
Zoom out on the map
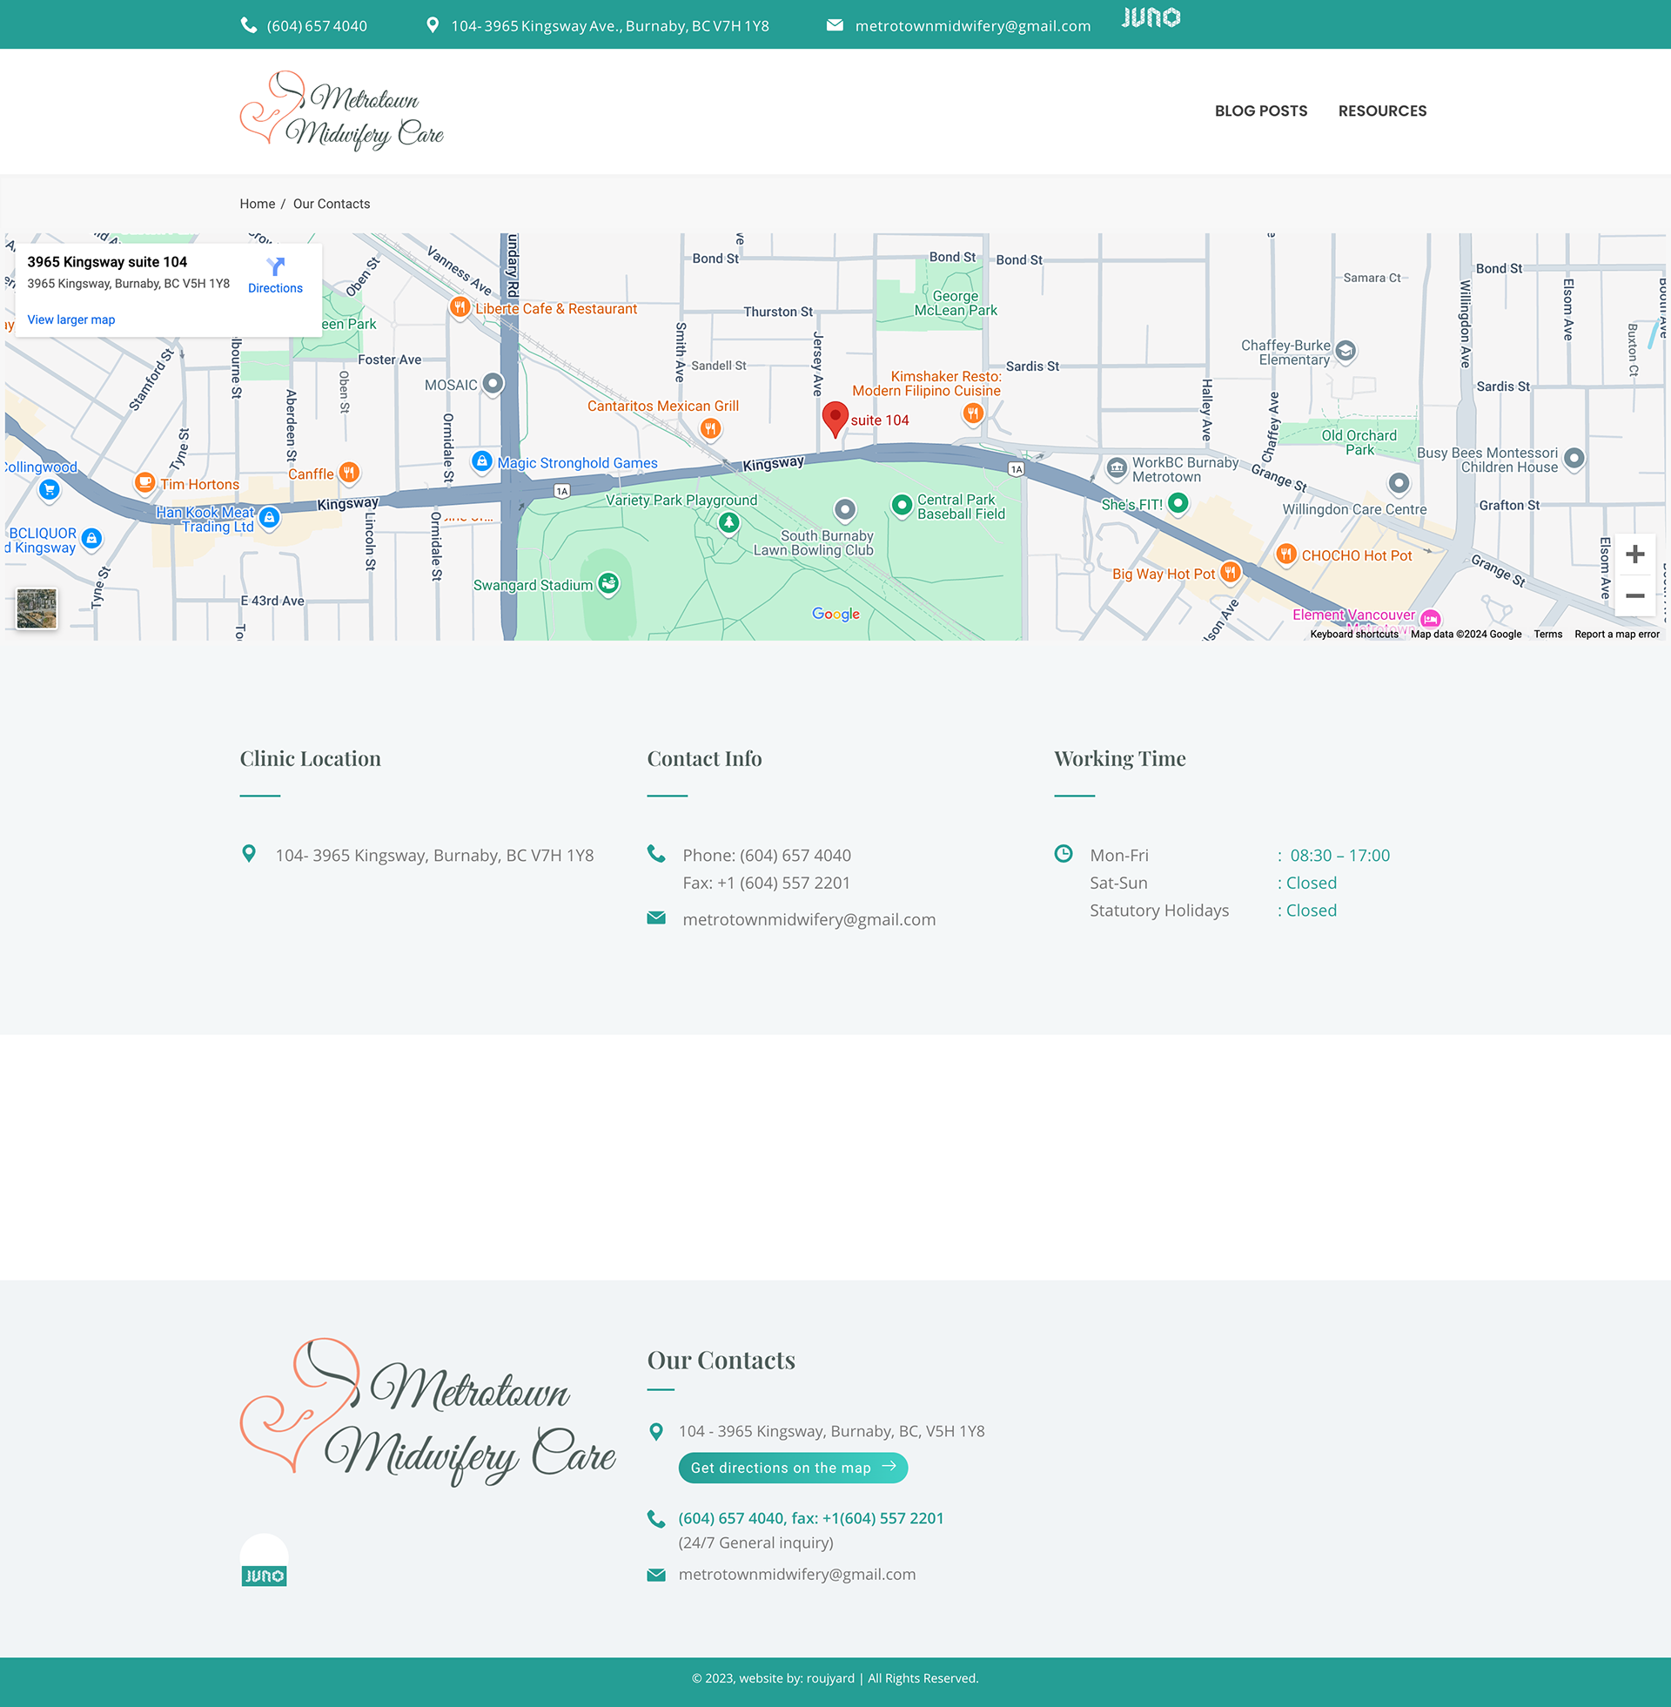coord(1634,596)
